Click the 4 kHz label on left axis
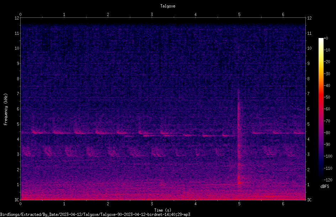 18,139
